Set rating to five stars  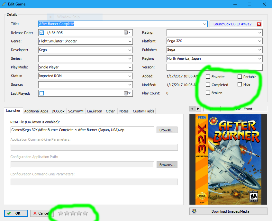pyautogui.click(x=85, y=213)
